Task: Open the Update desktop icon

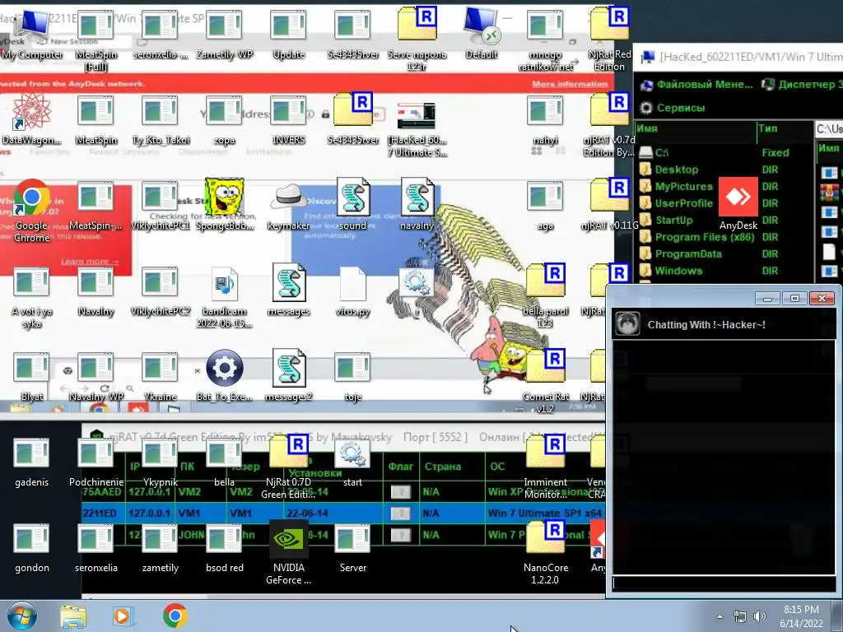Action: pyautogui.click(x=289, y=34)
